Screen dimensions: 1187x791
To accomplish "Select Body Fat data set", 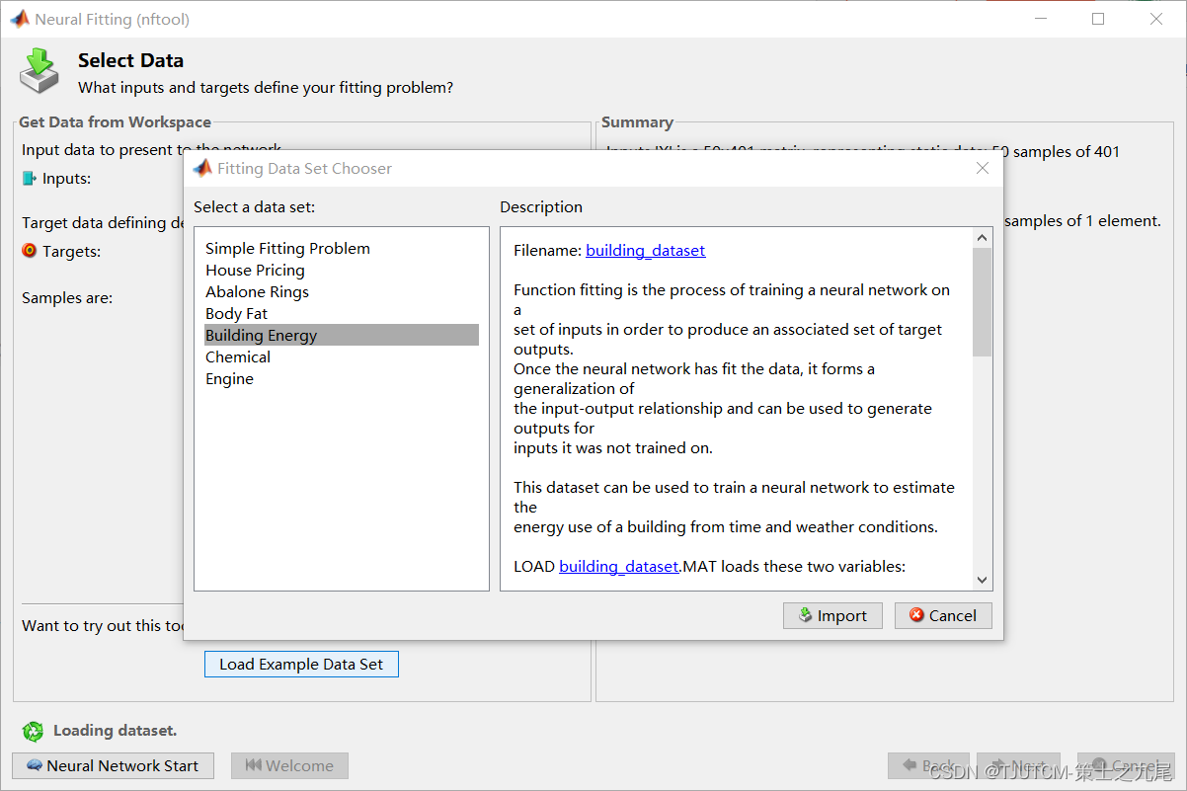I will point(342,314).
